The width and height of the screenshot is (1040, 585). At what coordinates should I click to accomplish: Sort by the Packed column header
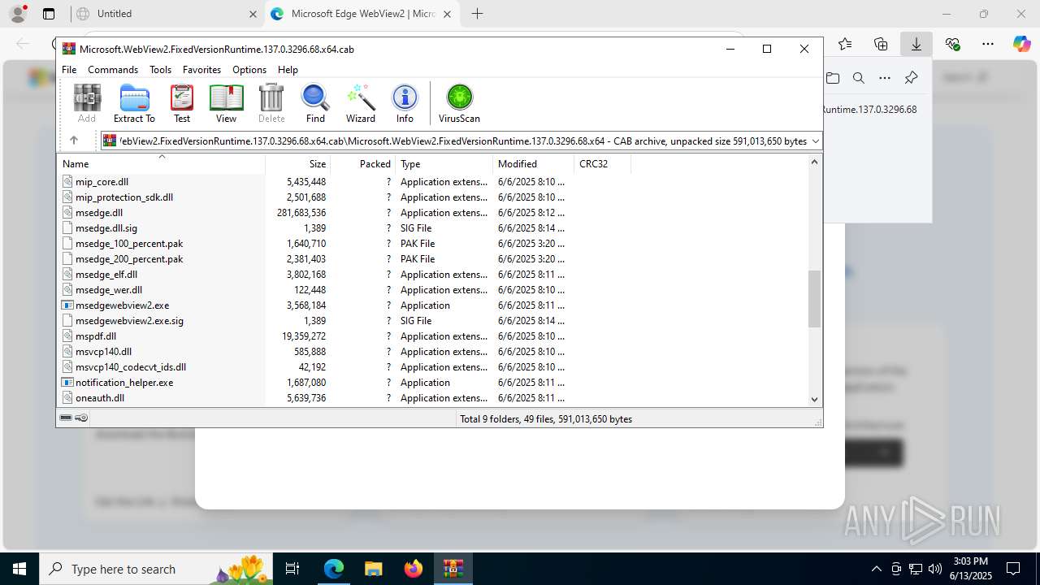363,163
